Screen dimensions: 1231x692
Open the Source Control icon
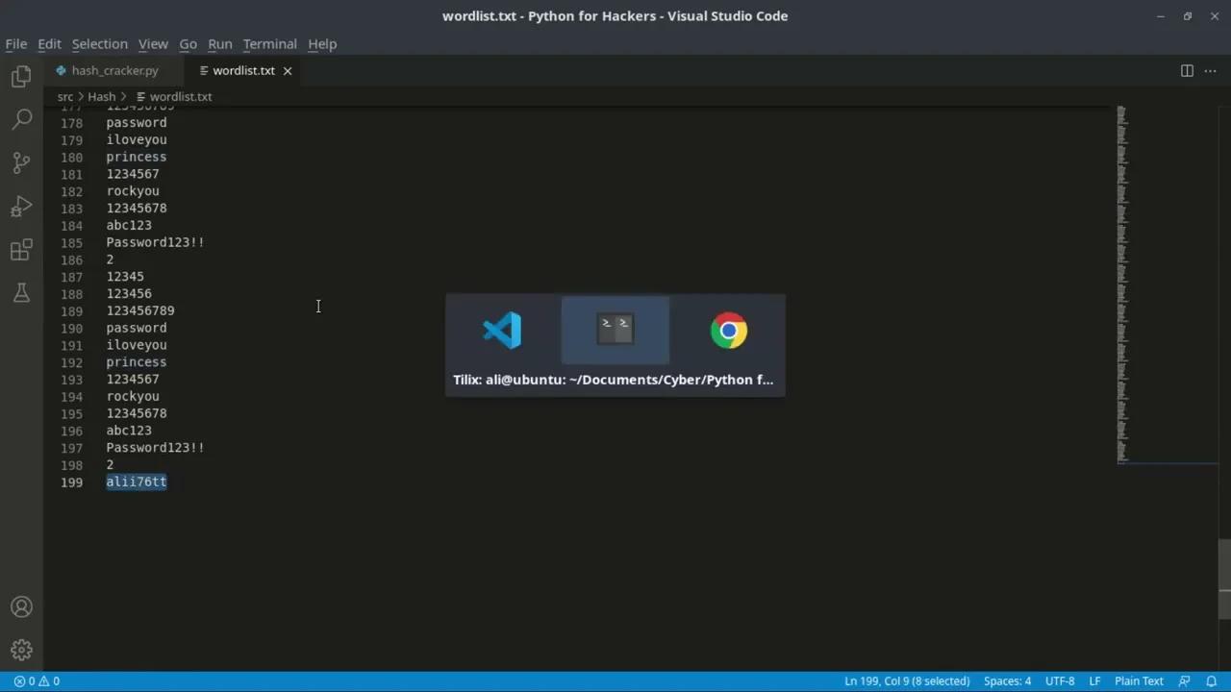[21, 162]
